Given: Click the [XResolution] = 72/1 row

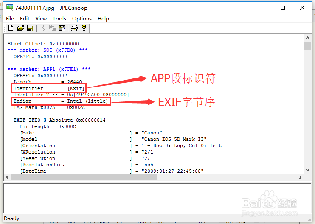Looking at the screenshot, I should pyautogui.click(x=87, y=152).
